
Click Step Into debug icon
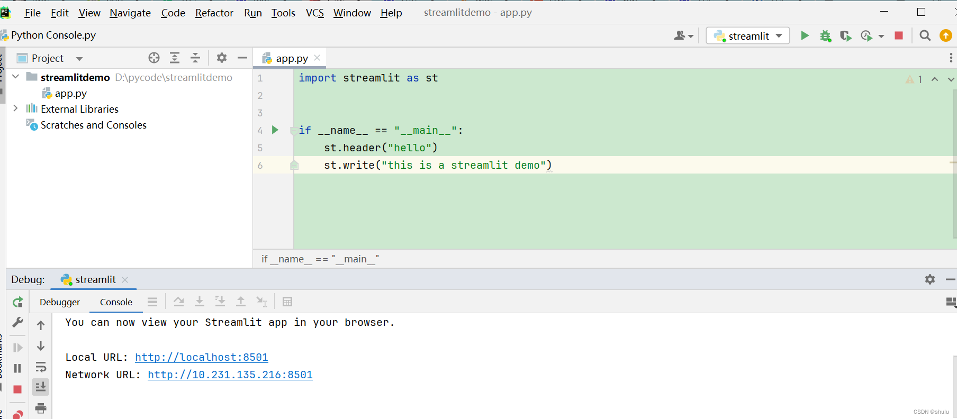pyautogui.click(x=200, y=302)
